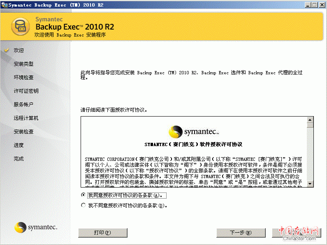Select the 安装检查 sidebar step

[x=23, y=131]
